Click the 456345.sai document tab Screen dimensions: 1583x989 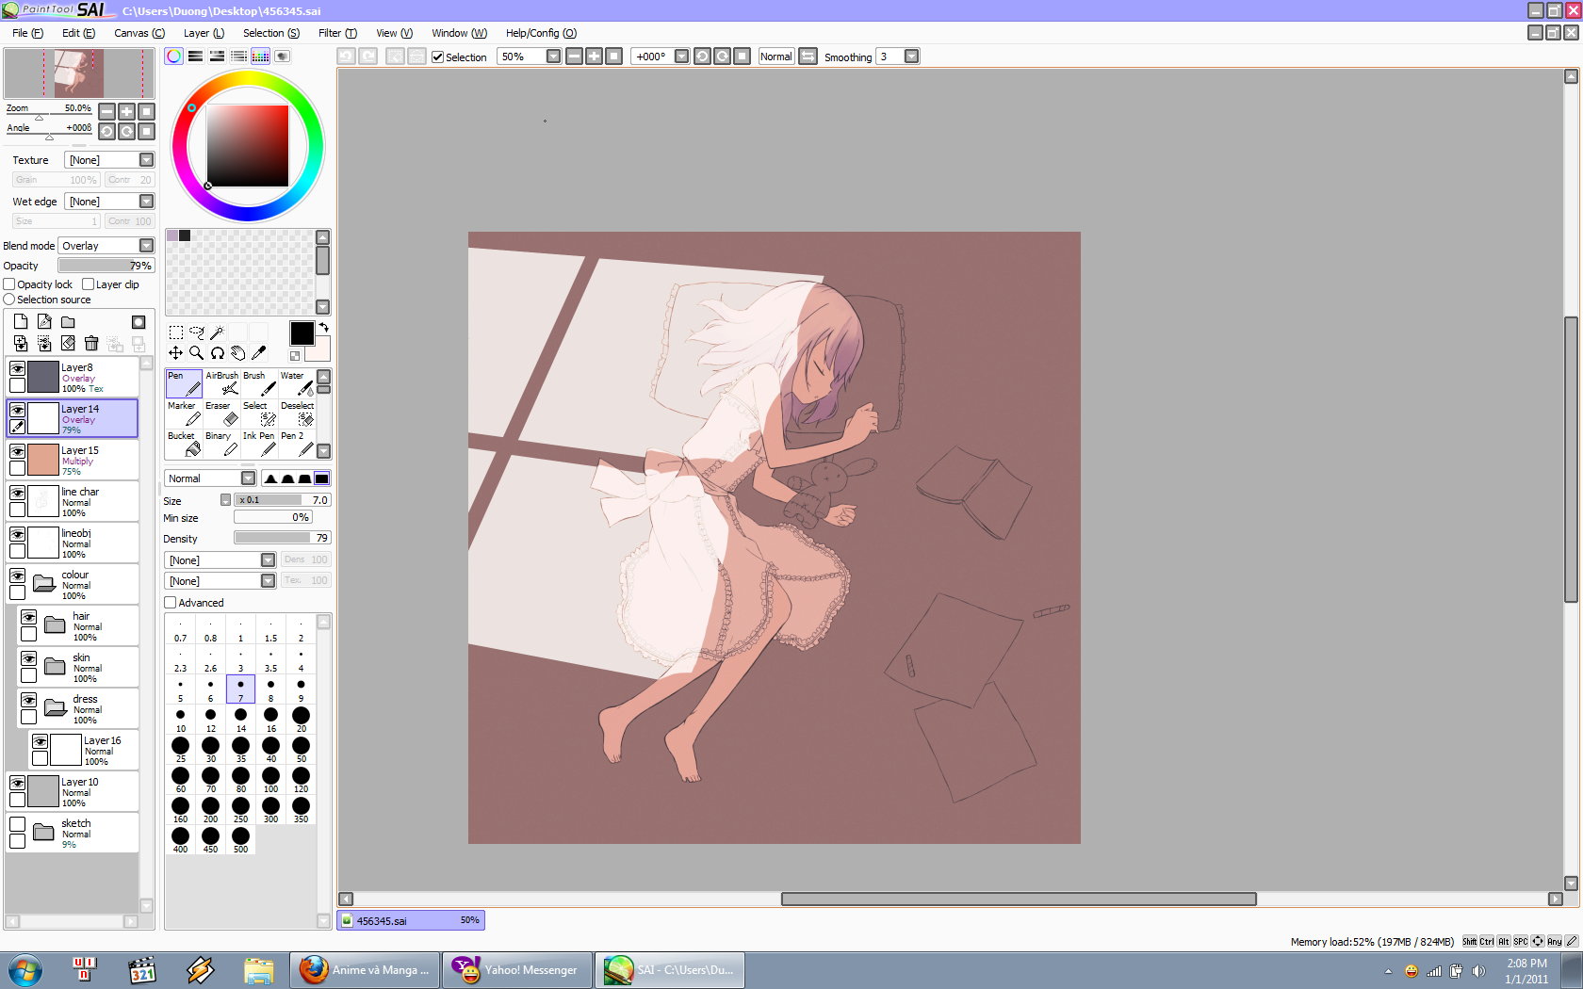(x=411, y=920)
